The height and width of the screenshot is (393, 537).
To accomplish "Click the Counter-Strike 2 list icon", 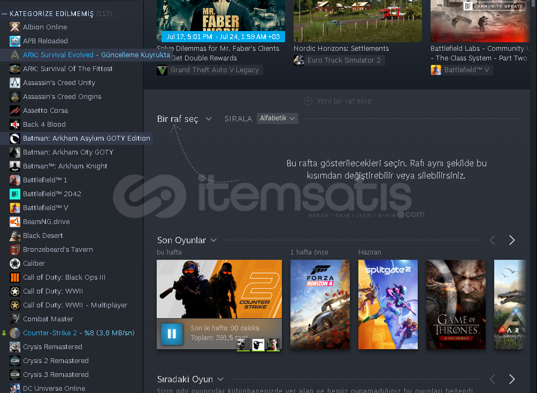I will (x=15, y=333).
